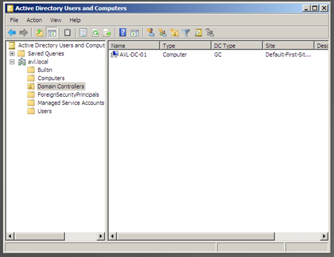
Task: Collapse the avl.local domain node
Action: [x=12, y=62]
